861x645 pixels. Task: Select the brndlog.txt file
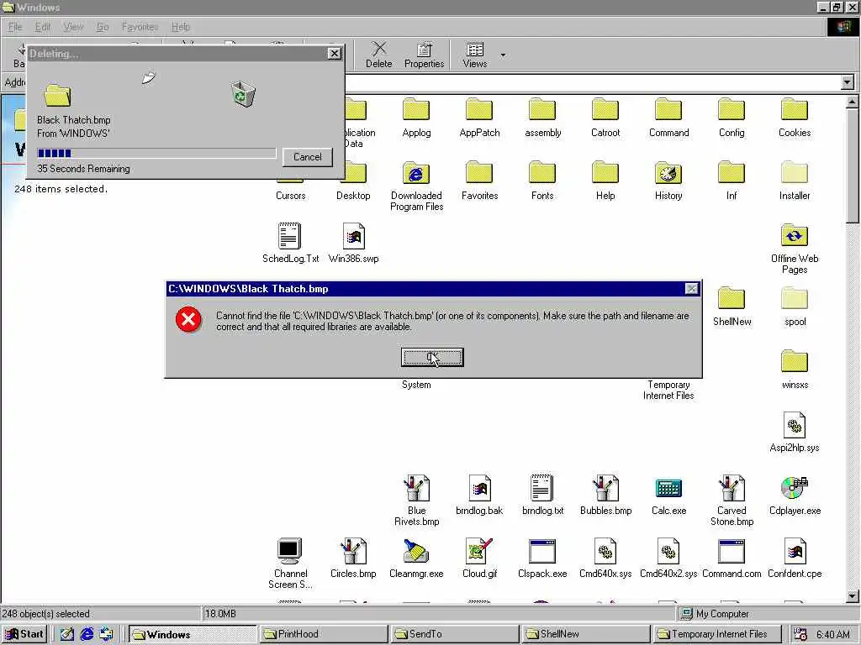click(542, 496)
